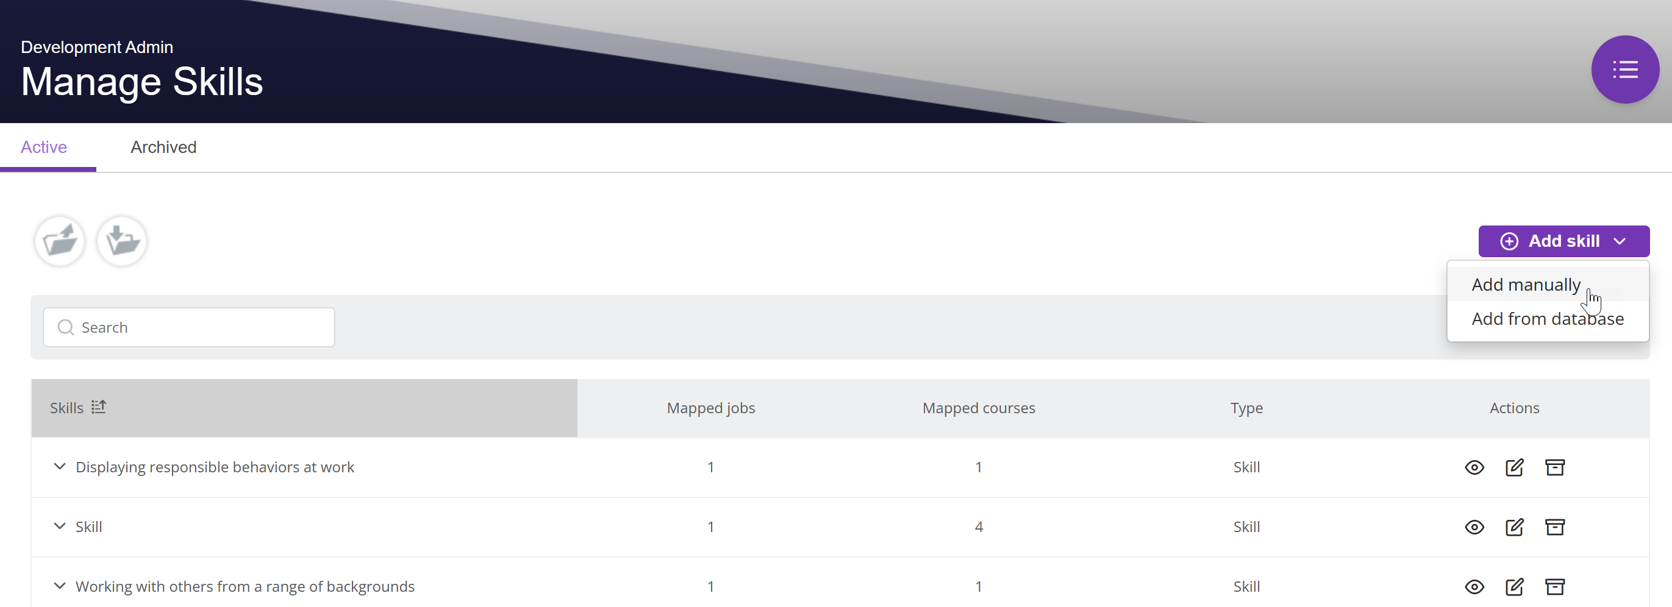1672x607 pixels.
Task: Expand Displaying responsible behaviors at work row
Action: coord(59,467)
